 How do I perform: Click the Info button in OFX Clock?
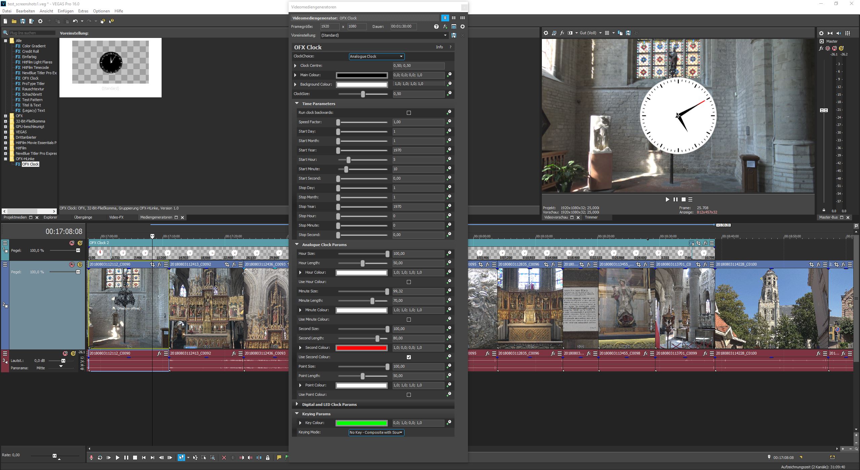coord(439,47)
